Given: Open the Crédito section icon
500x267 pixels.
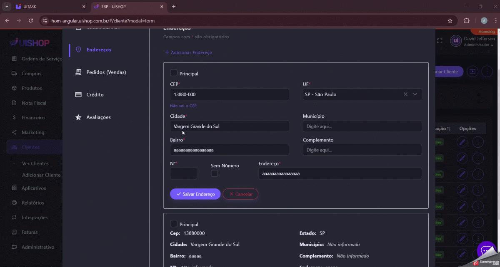Looking at the screenshot, I should [78, 95].
